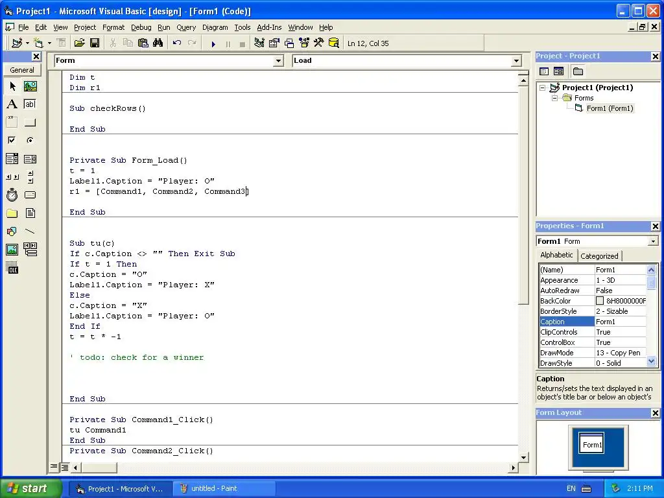Click the Properties Window toolbar icon
The width and height of the screenshot is (664, 498).
(x=274, y=43)
